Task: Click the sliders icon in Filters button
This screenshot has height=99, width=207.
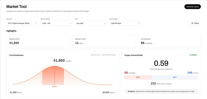Action: point(192,23)
